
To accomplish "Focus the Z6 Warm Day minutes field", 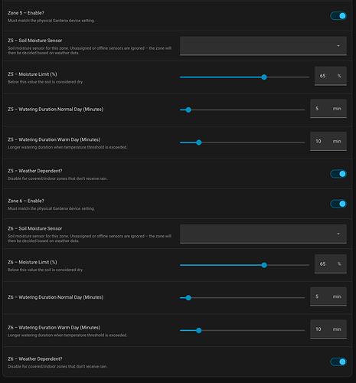I will pyautogui.click(x=328, y=329).
